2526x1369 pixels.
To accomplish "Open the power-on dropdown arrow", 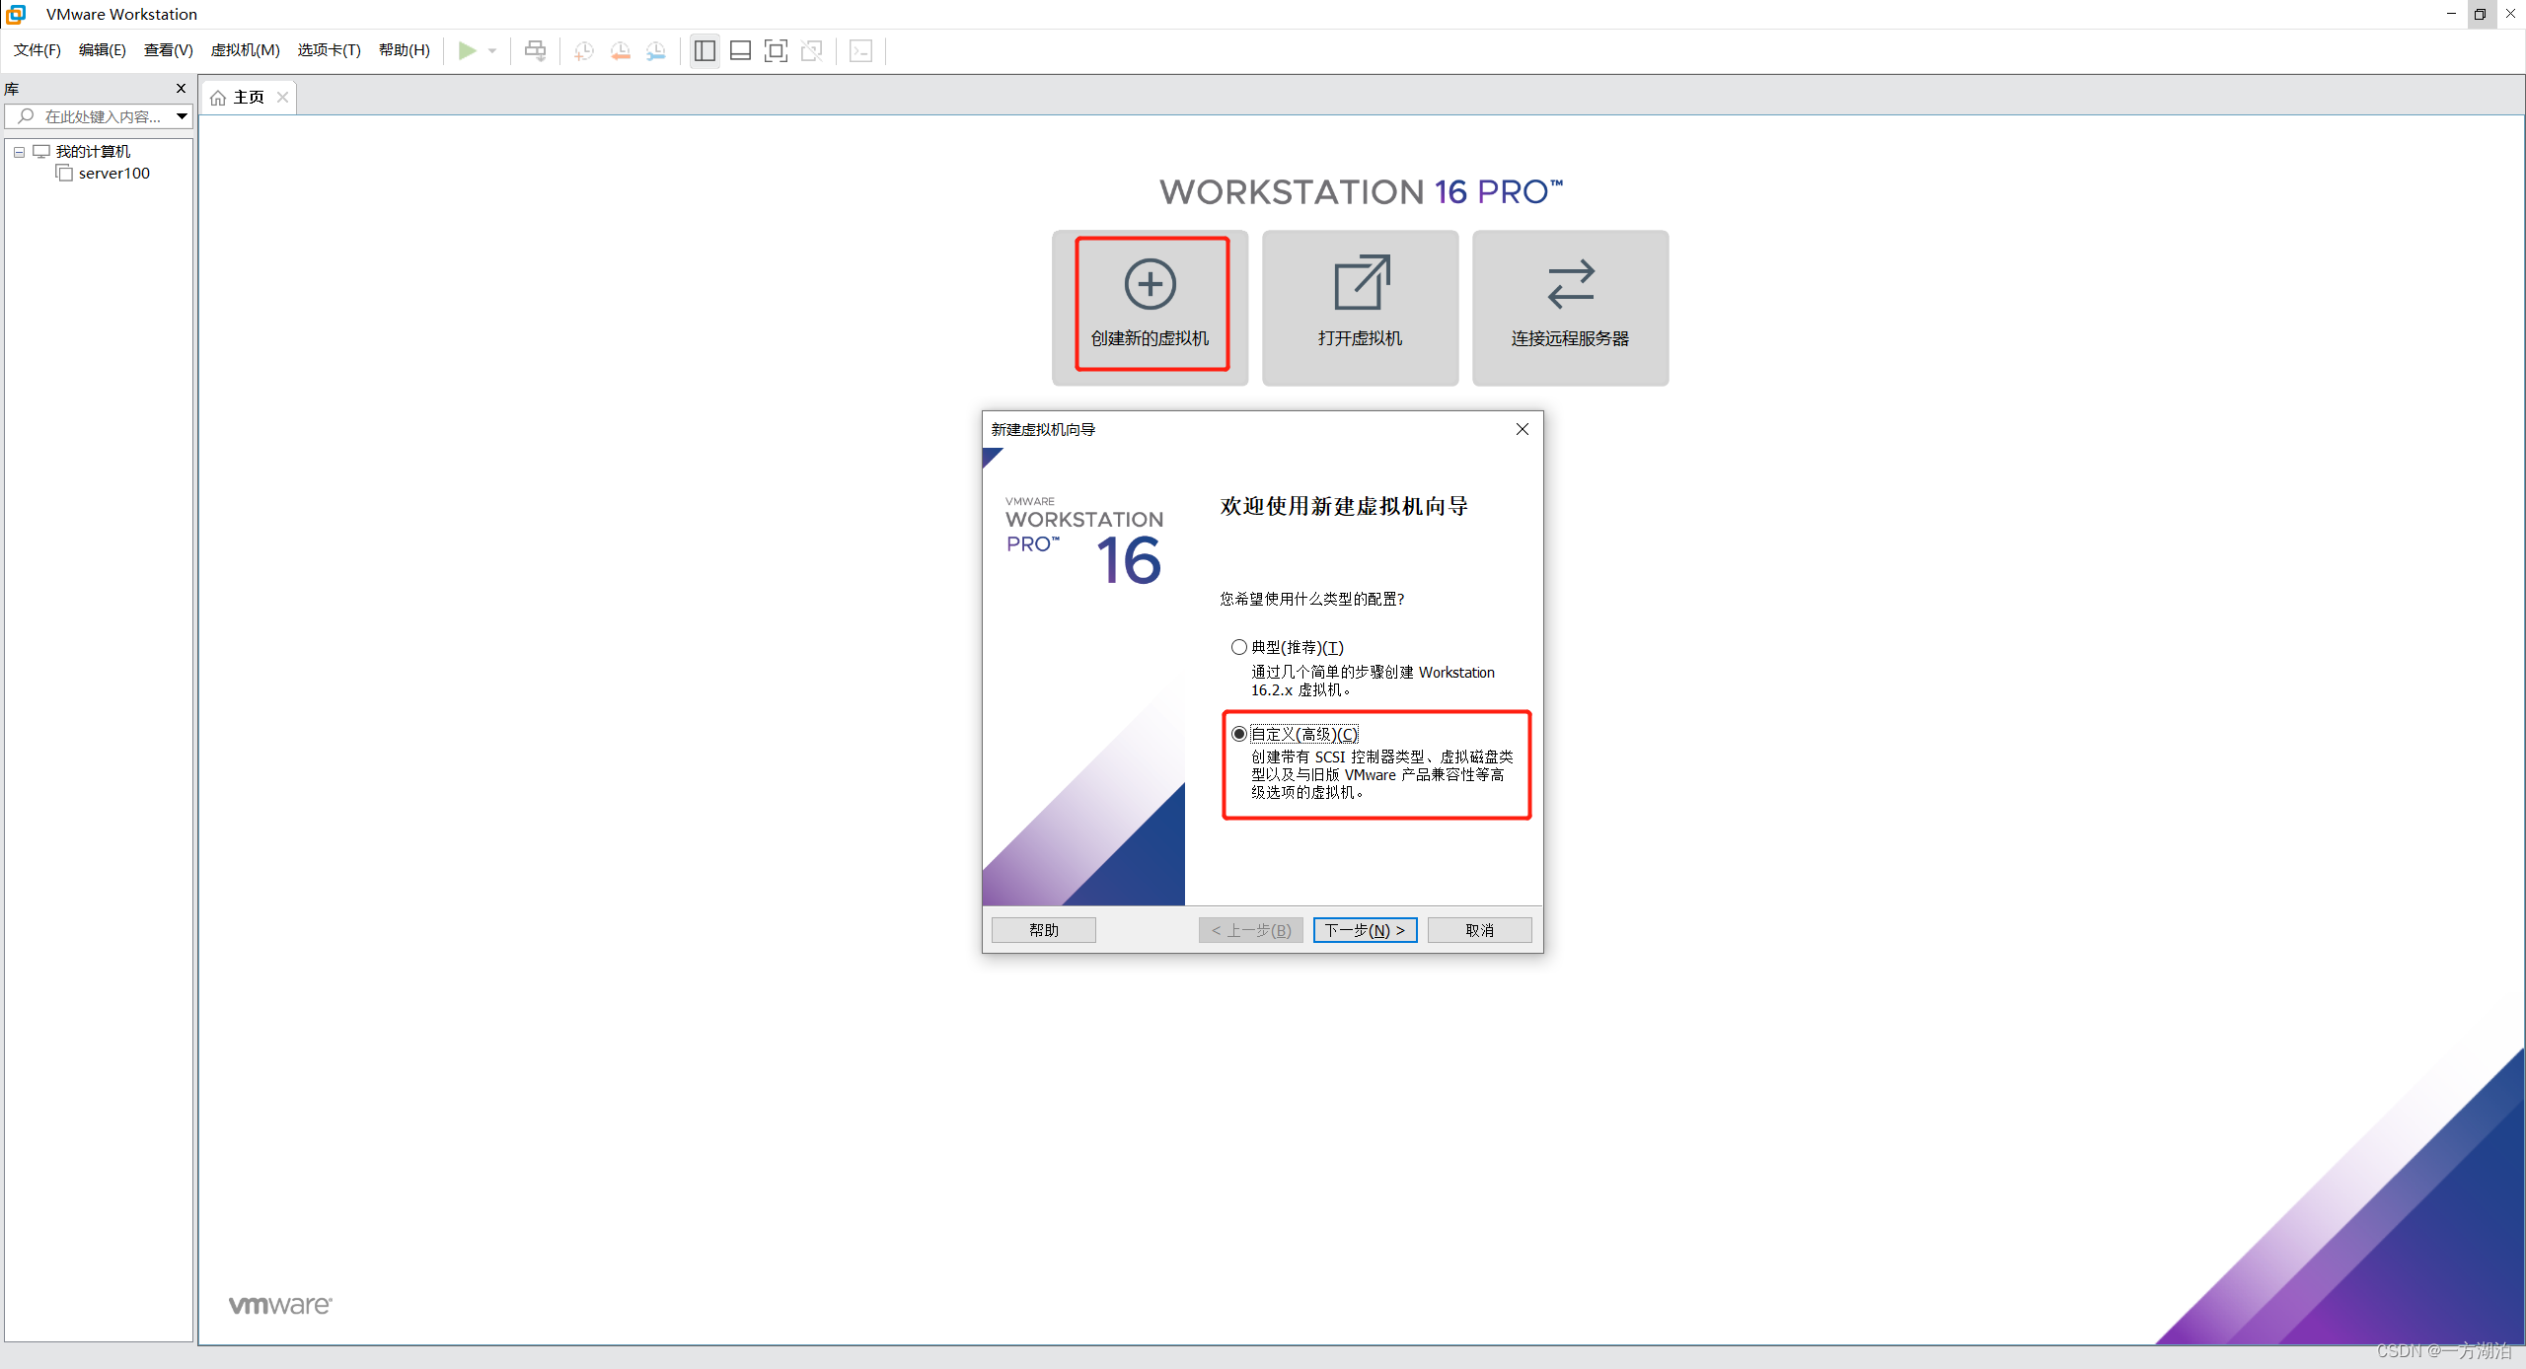I will pos(492,50).
